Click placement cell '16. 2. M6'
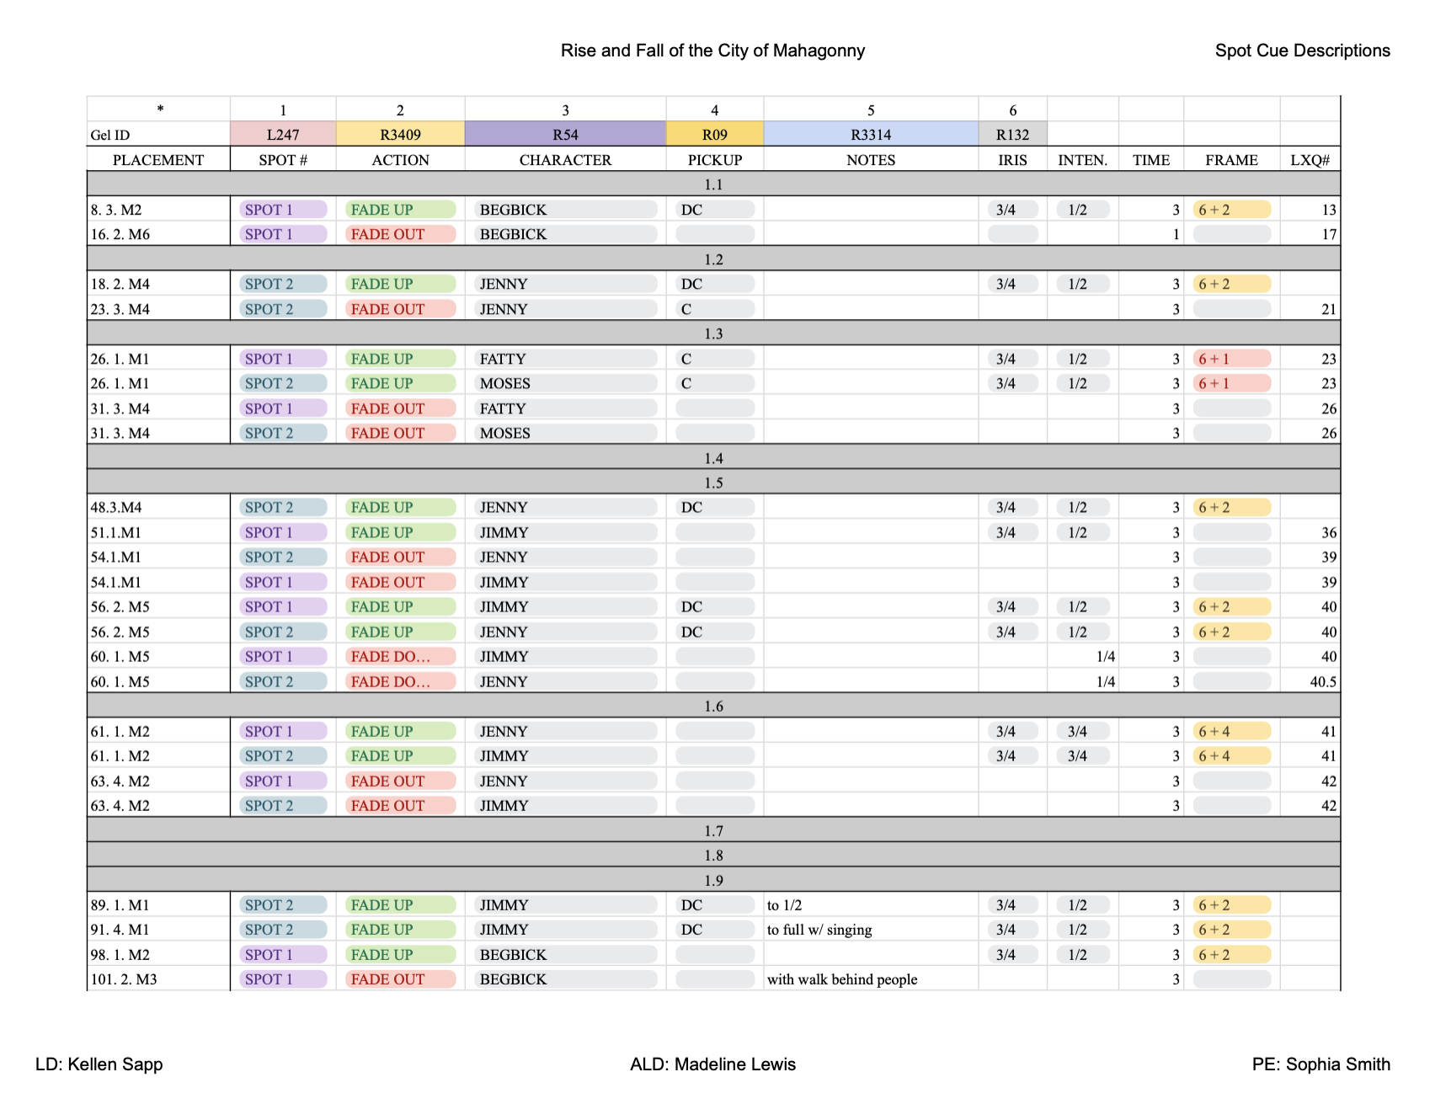 (158, 234)
